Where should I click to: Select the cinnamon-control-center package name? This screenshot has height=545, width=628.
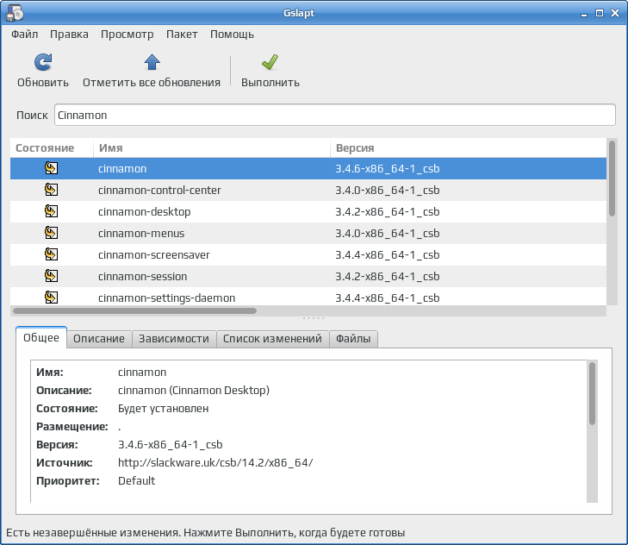click(x=159, y=191)
